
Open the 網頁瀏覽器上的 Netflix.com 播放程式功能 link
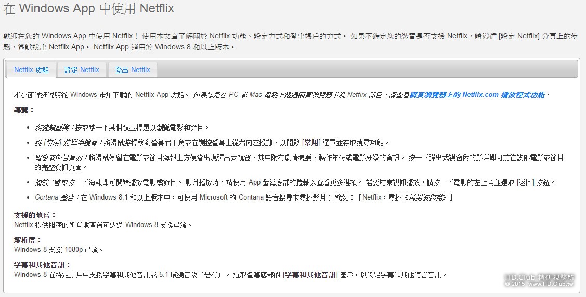(477, 95)
